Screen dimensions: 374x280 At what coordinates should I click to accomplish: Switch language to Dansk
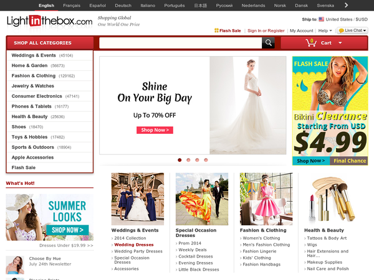click(x=302, y=6)
